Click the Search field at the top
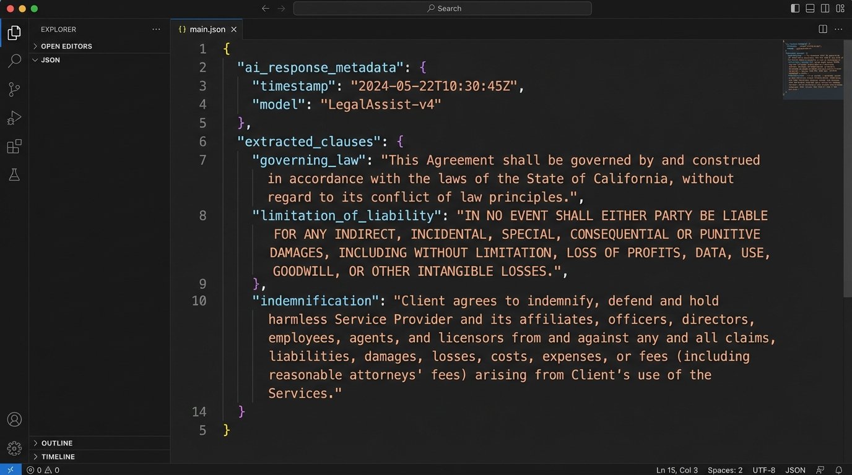 (443, 8)
